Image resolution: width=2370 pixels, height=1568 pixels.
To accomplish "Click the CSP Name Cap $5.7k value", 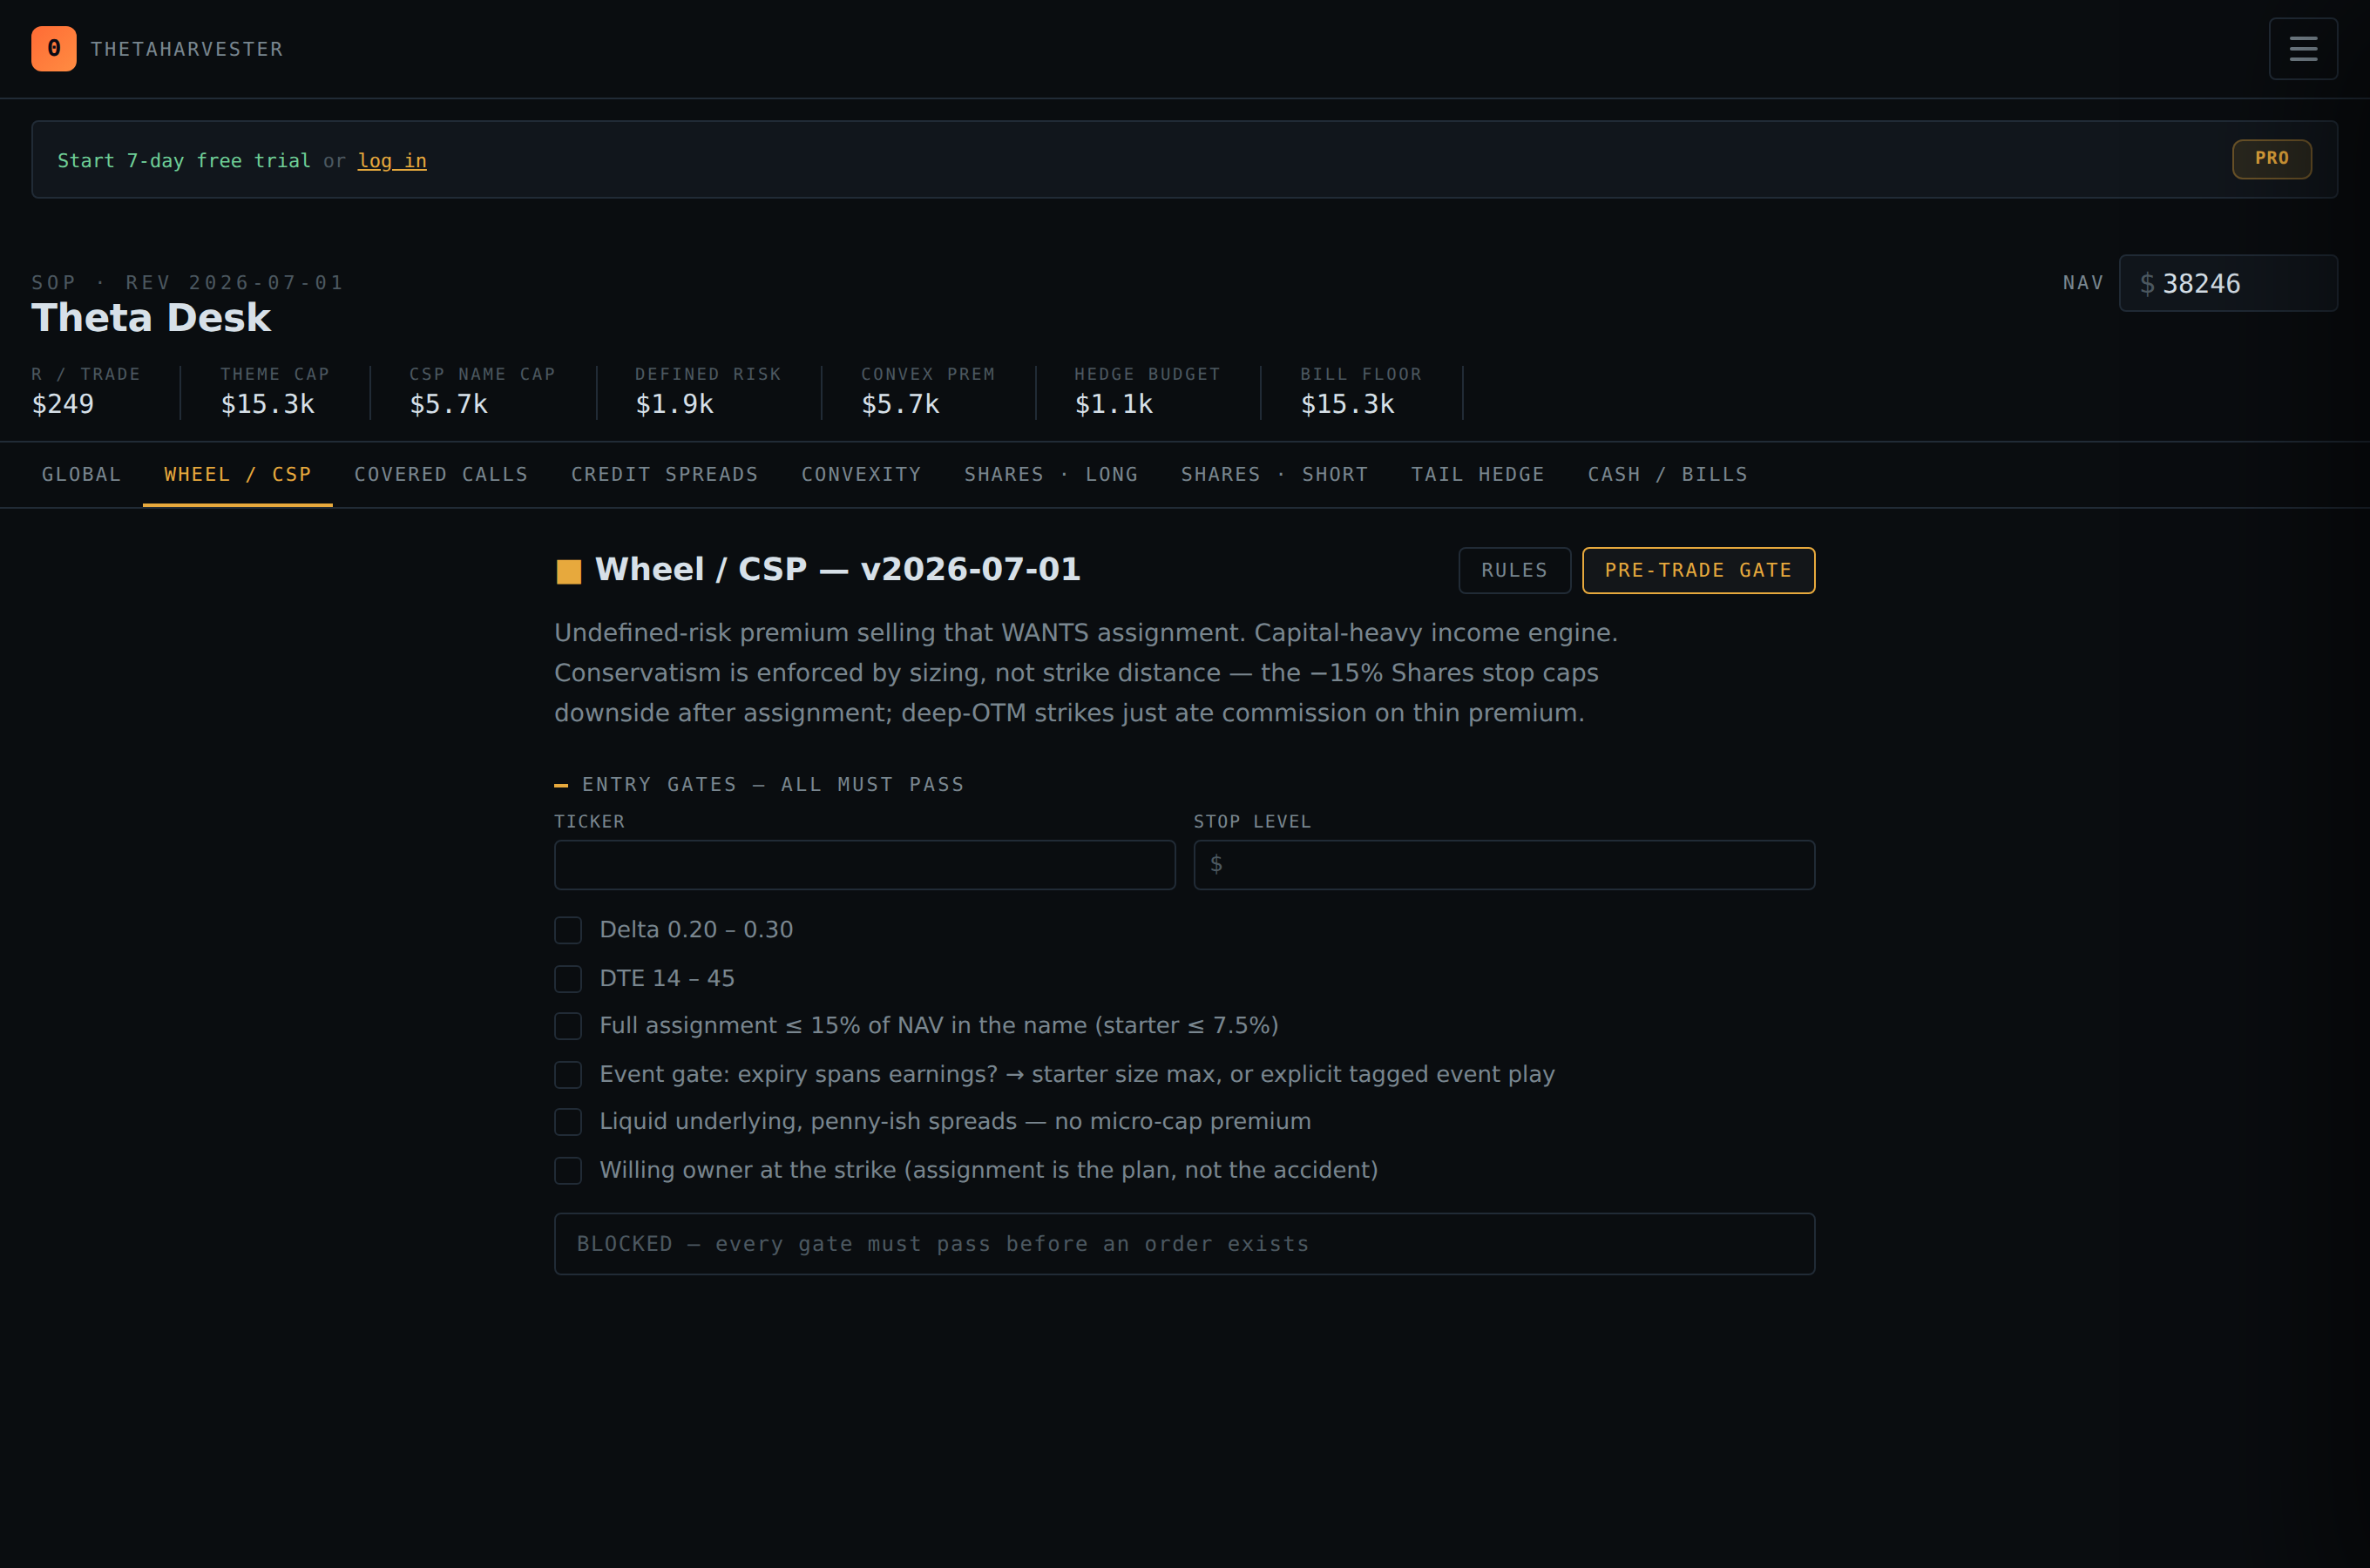I will point(449,404).
